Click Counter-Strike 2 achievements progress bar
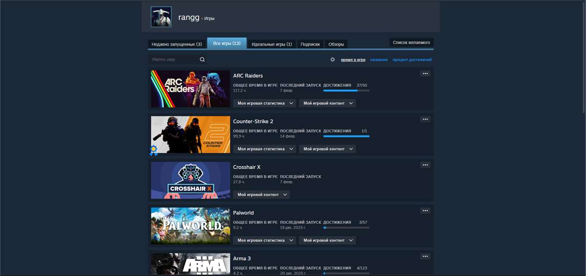The image size is (586, 276). [346, 136]
